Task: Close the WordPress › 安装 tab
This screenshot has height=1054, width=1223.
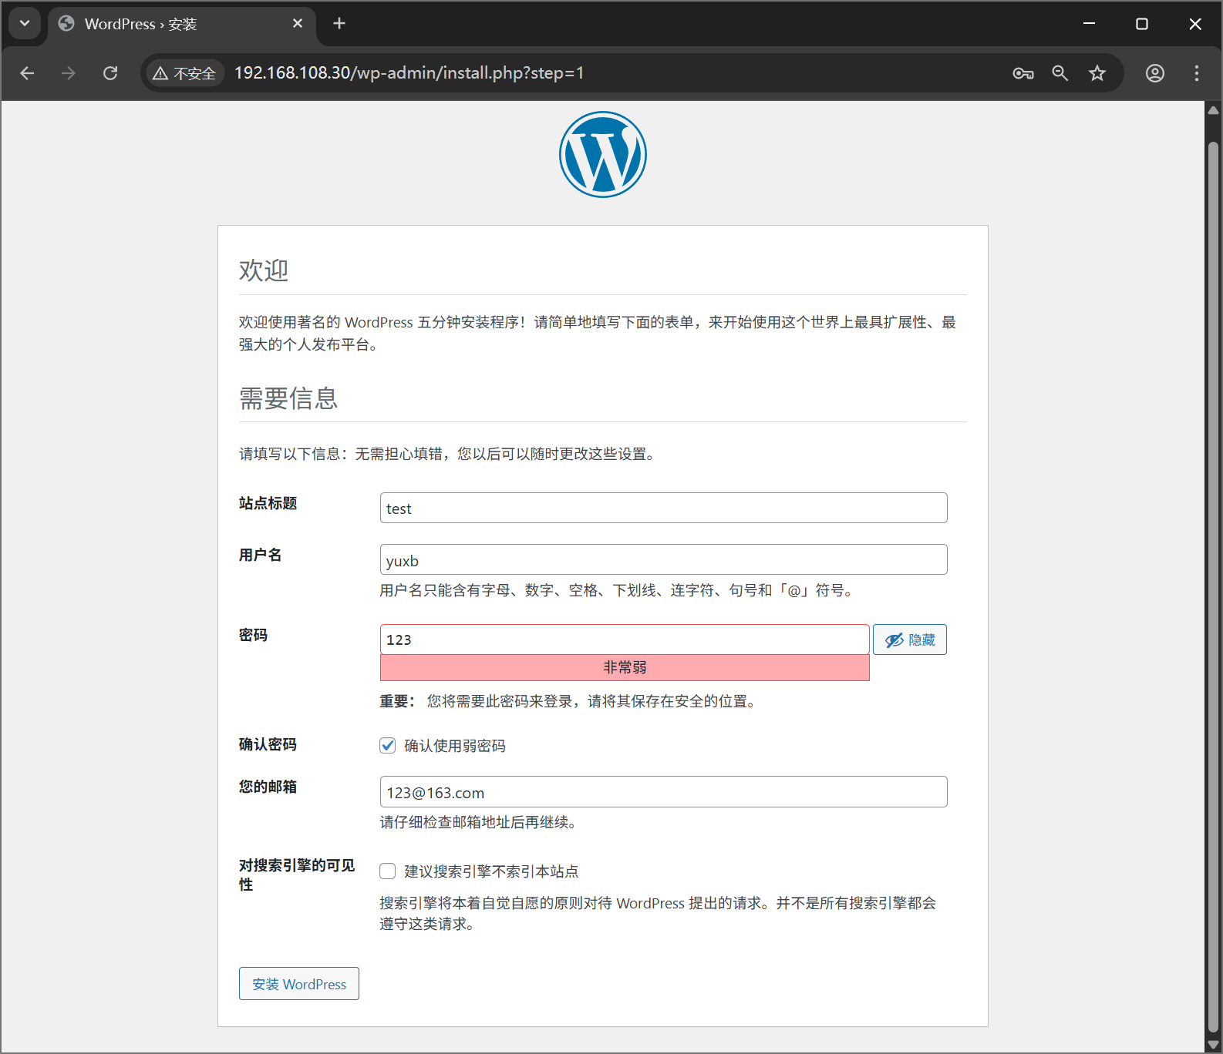Action: click(298, 24)
